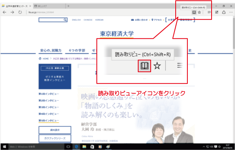
Task: Open Task View from taskbar
Action: [x=68, y=147]
